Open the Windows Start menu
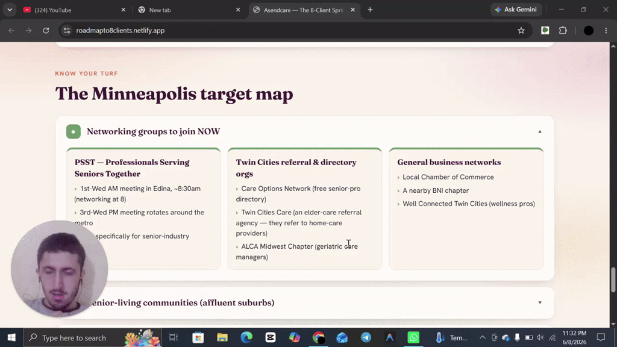Screen dimensions: 617x347 (x=11, y=337)
